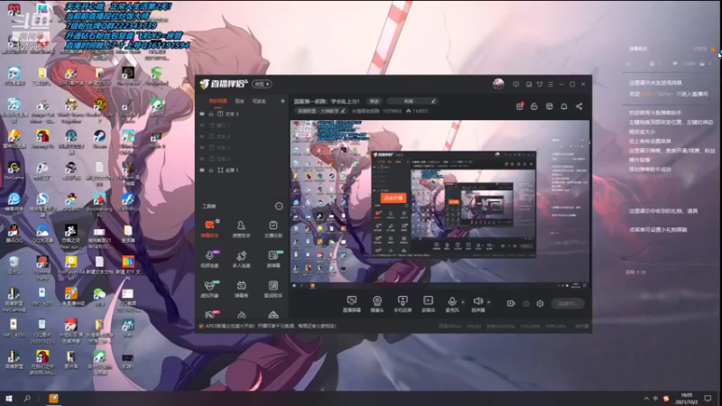The height and width of the screenshot is (406, 722).
Task: Open the 弹幕秀 tool
Action: [x=241, y=289]
